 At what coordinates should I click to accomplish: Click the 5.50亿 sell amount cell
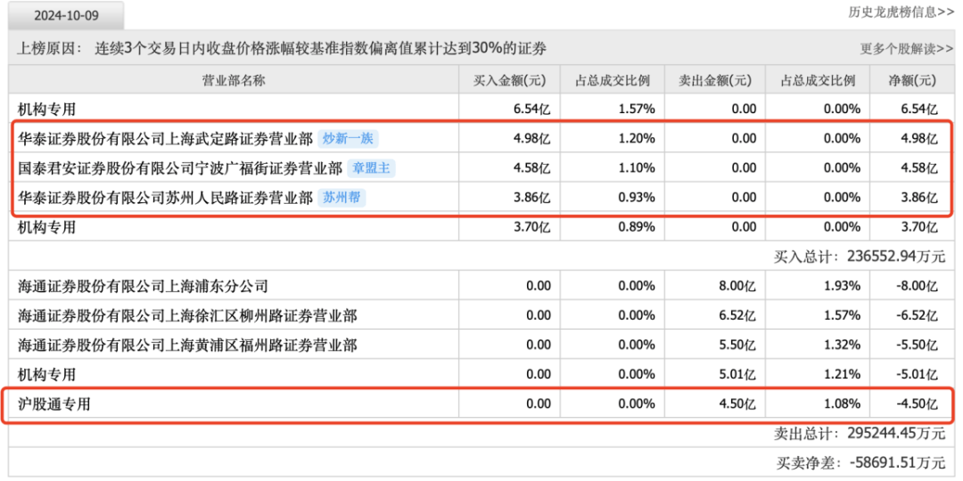737,346
